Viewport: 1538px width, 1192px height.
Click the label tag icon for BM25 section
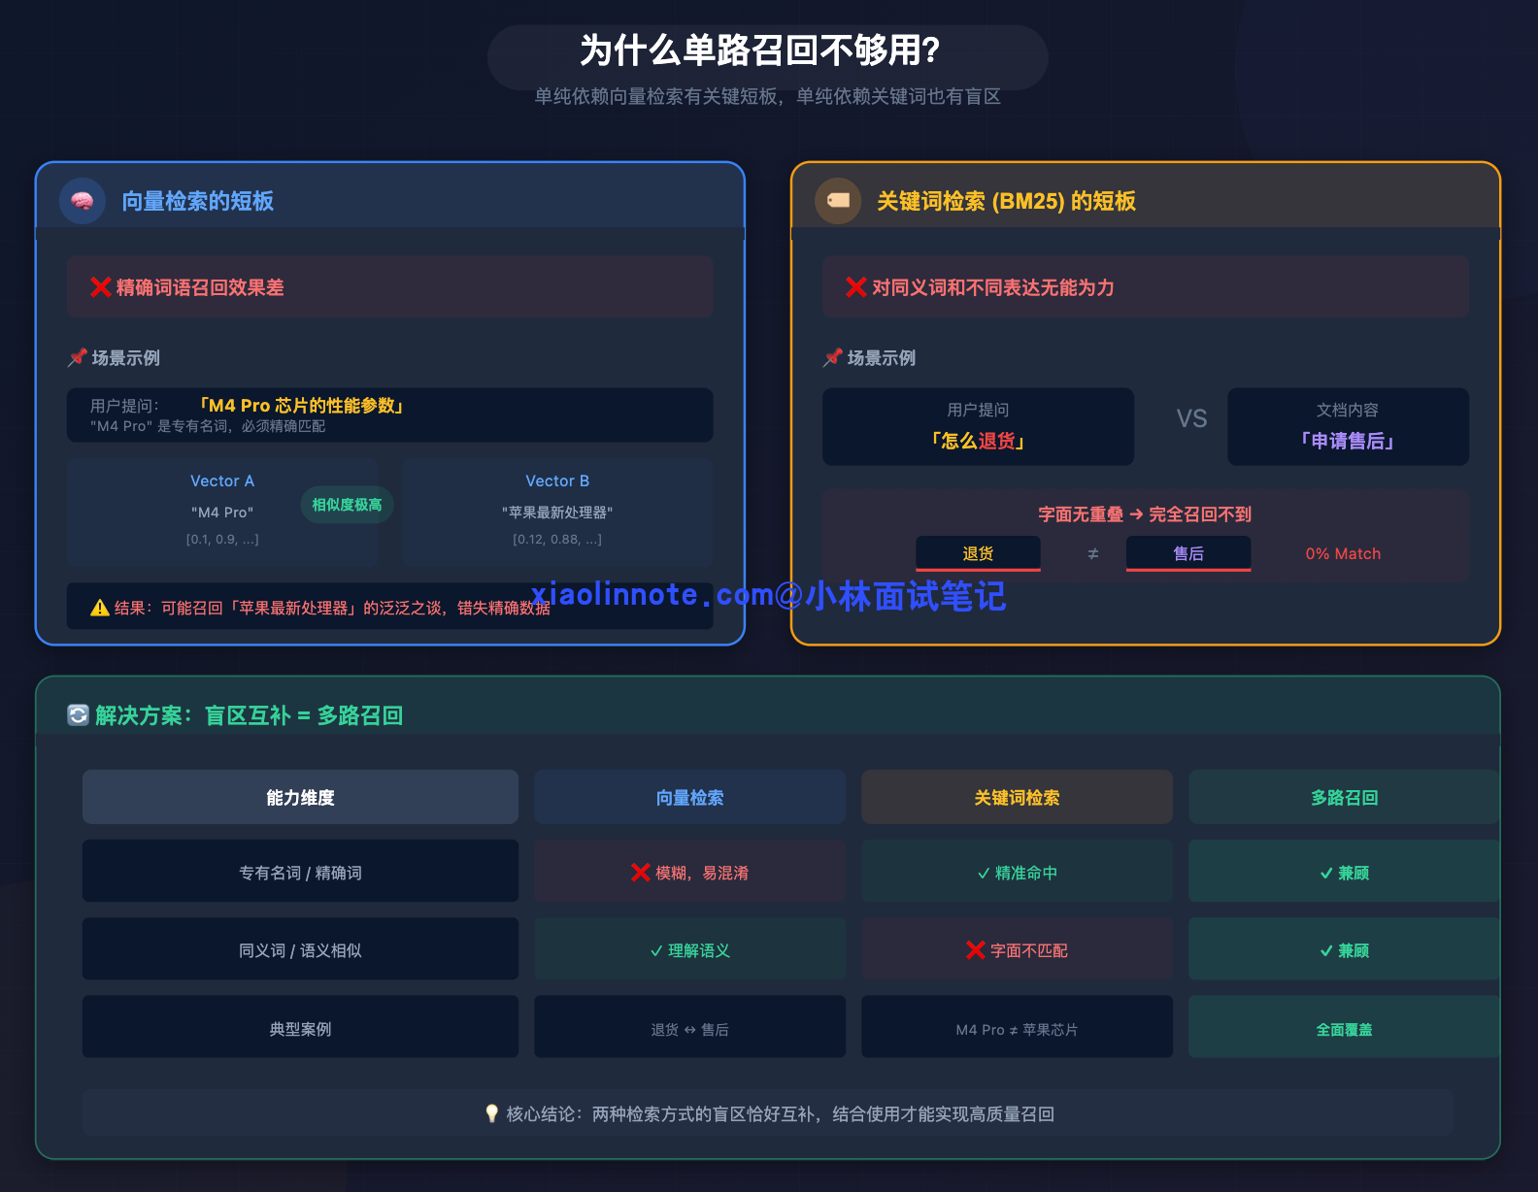tap(838, 201)
